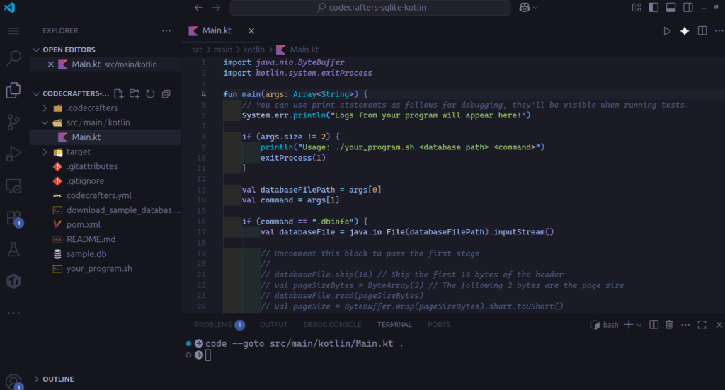The height and width of the screenshot is (390, 725).
Task: Run the Kotlin file with play icon
Action: 667,31
